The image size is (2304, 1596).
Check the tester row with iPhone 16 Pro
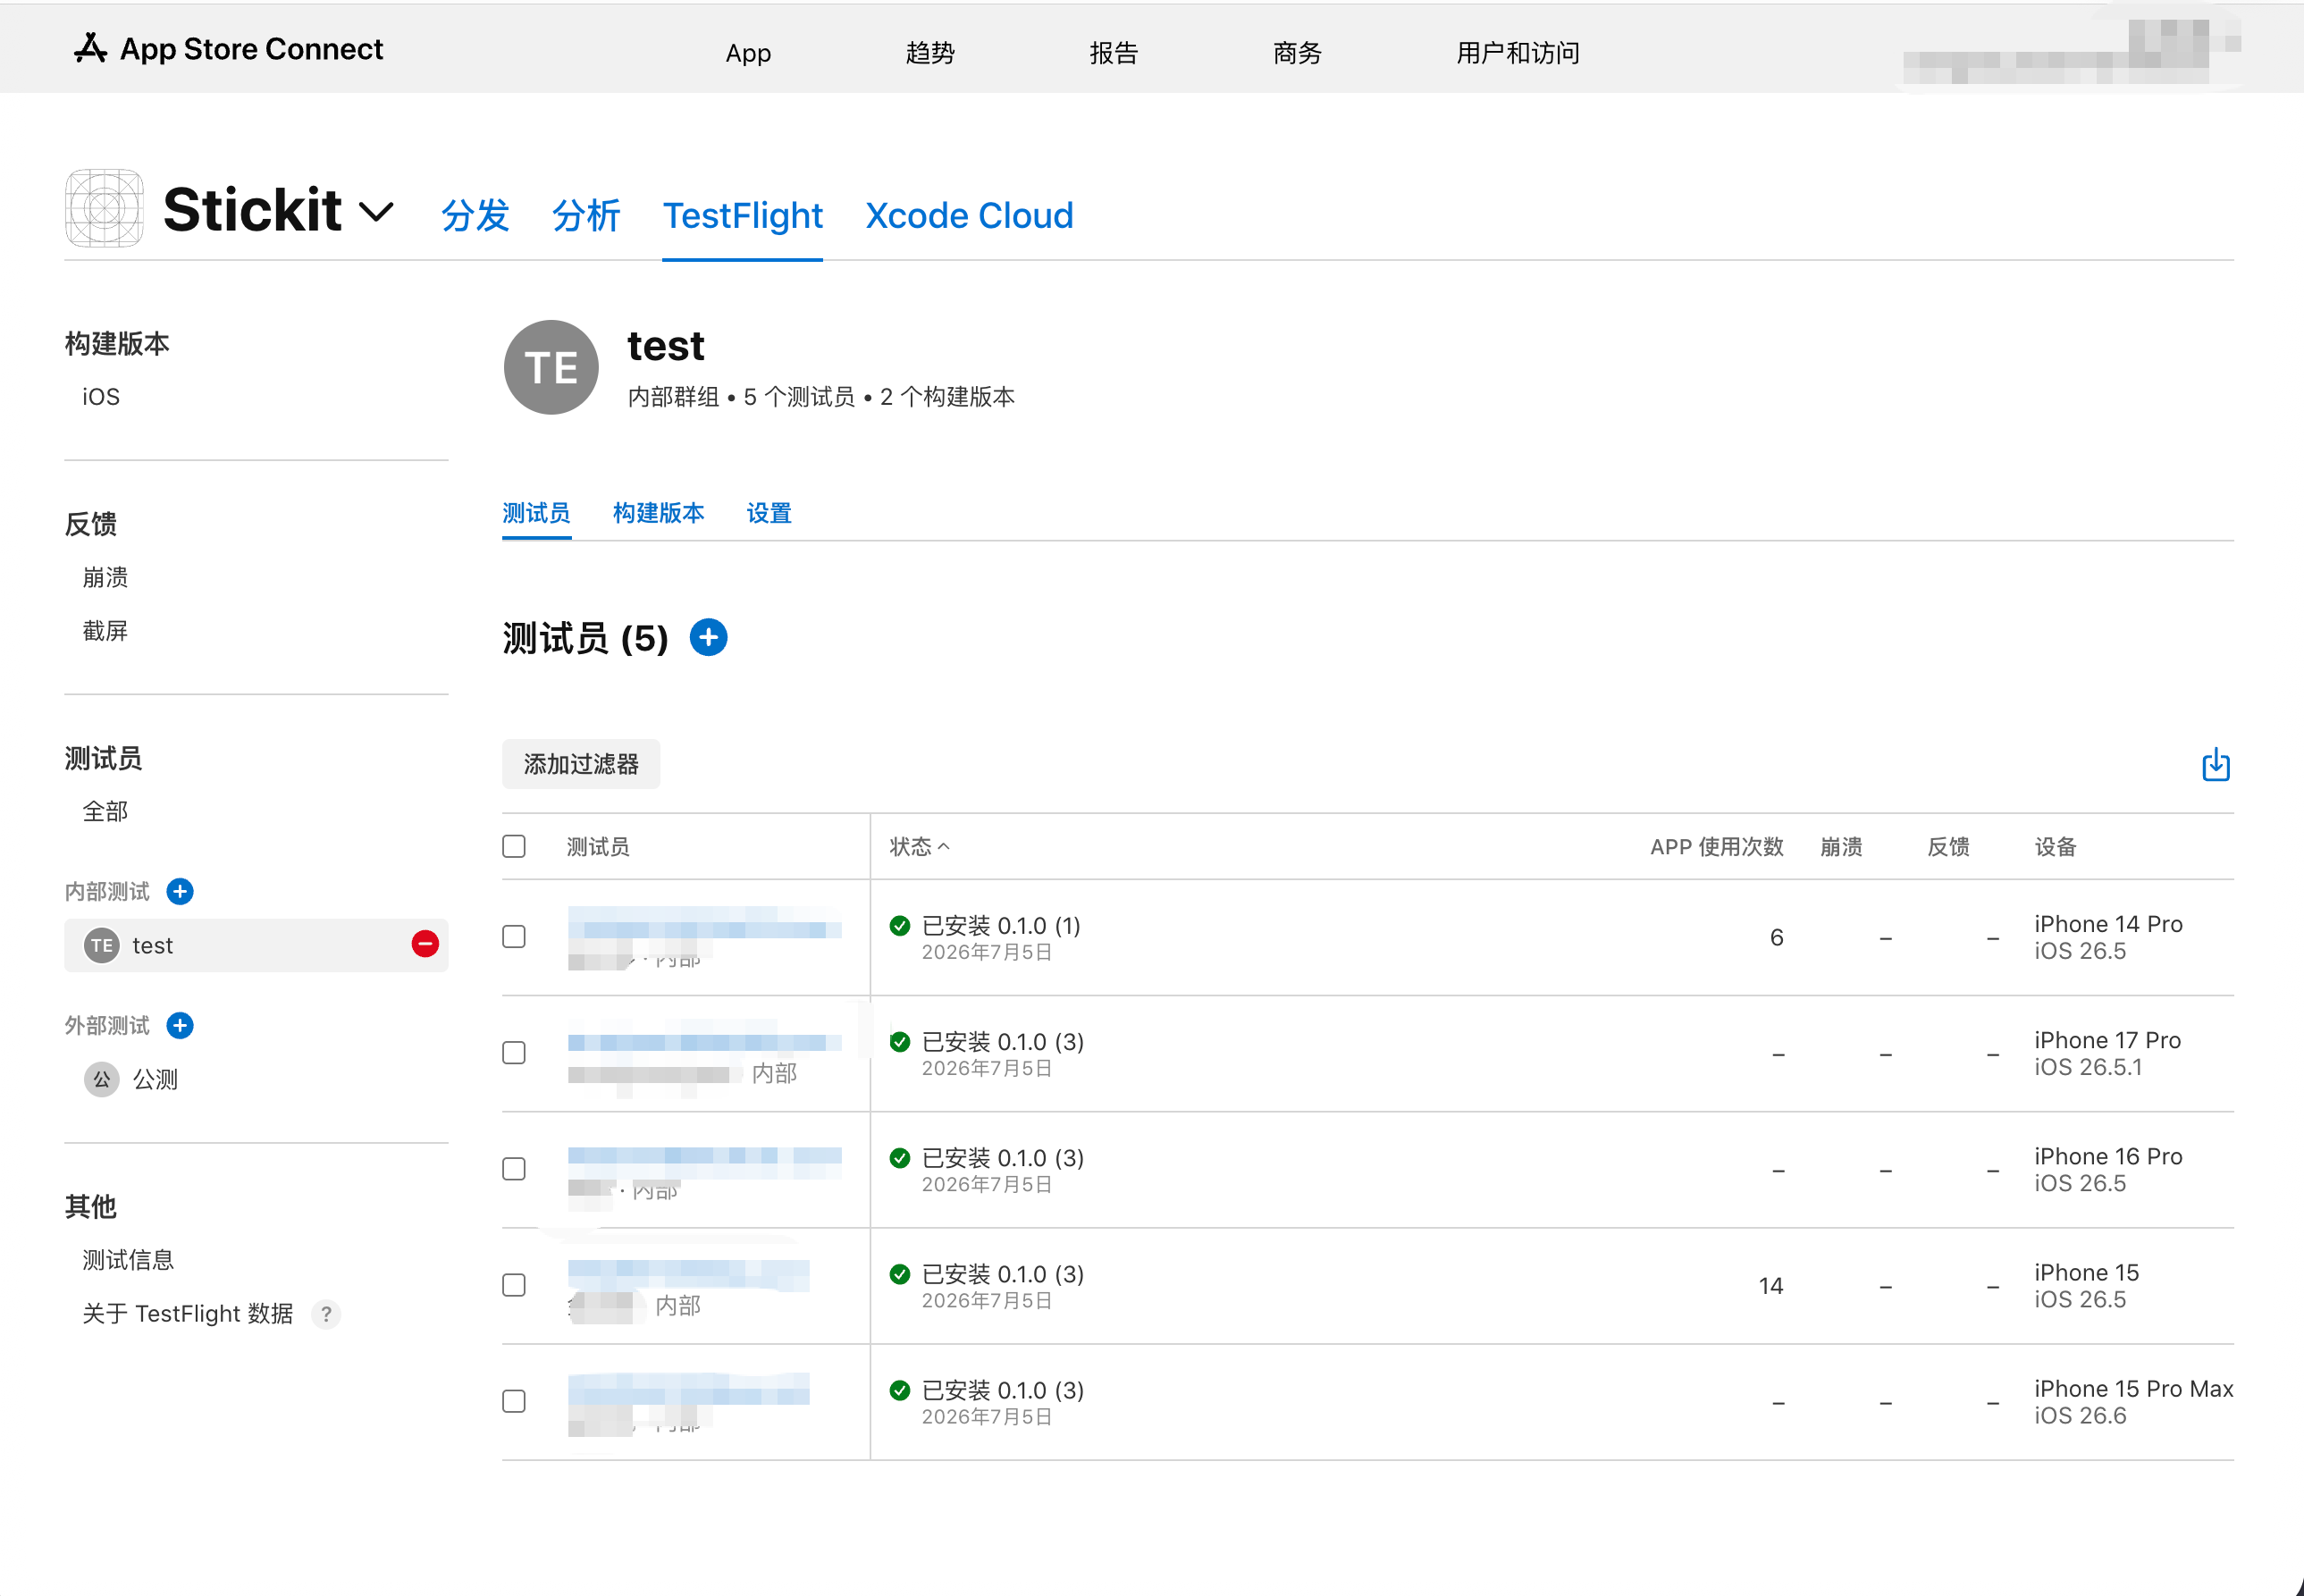tap(514, 1169)
